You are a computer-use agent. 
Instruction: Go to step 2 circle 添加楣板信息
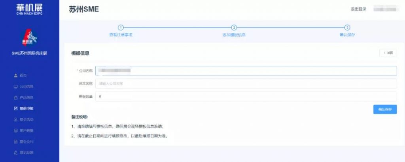pos(234,28)
